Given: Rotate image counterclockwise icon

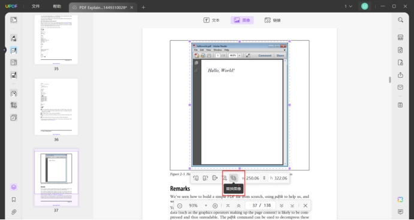Looking at the screenshot, I should click(196, 178).
